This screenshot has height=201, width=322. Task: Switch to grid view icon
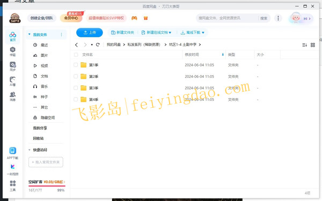312,45
